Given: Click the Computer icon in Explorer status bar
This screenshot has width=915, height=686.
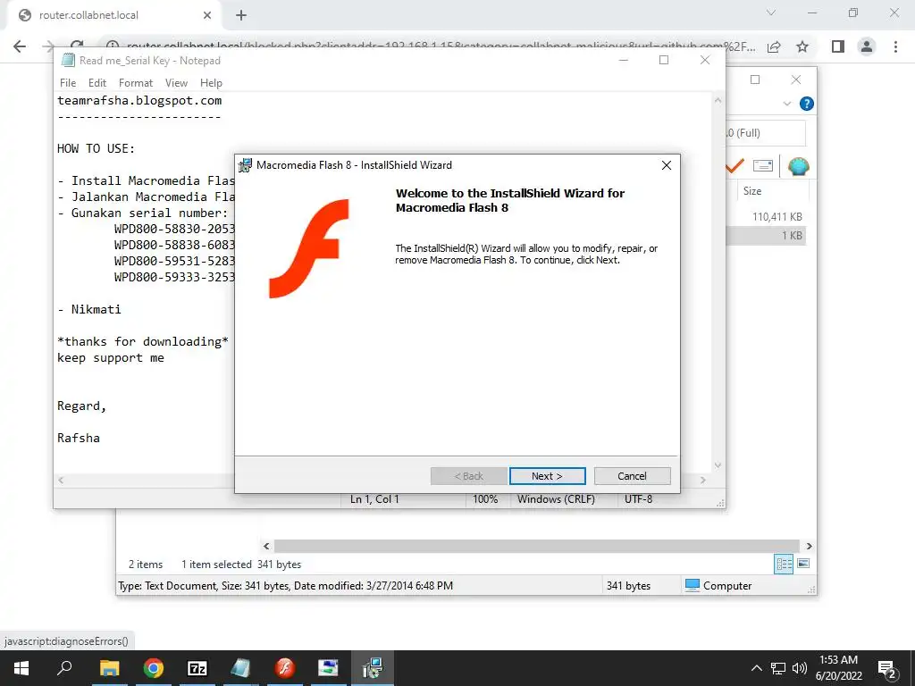Looking at the screenshot, I should point(693,585).
